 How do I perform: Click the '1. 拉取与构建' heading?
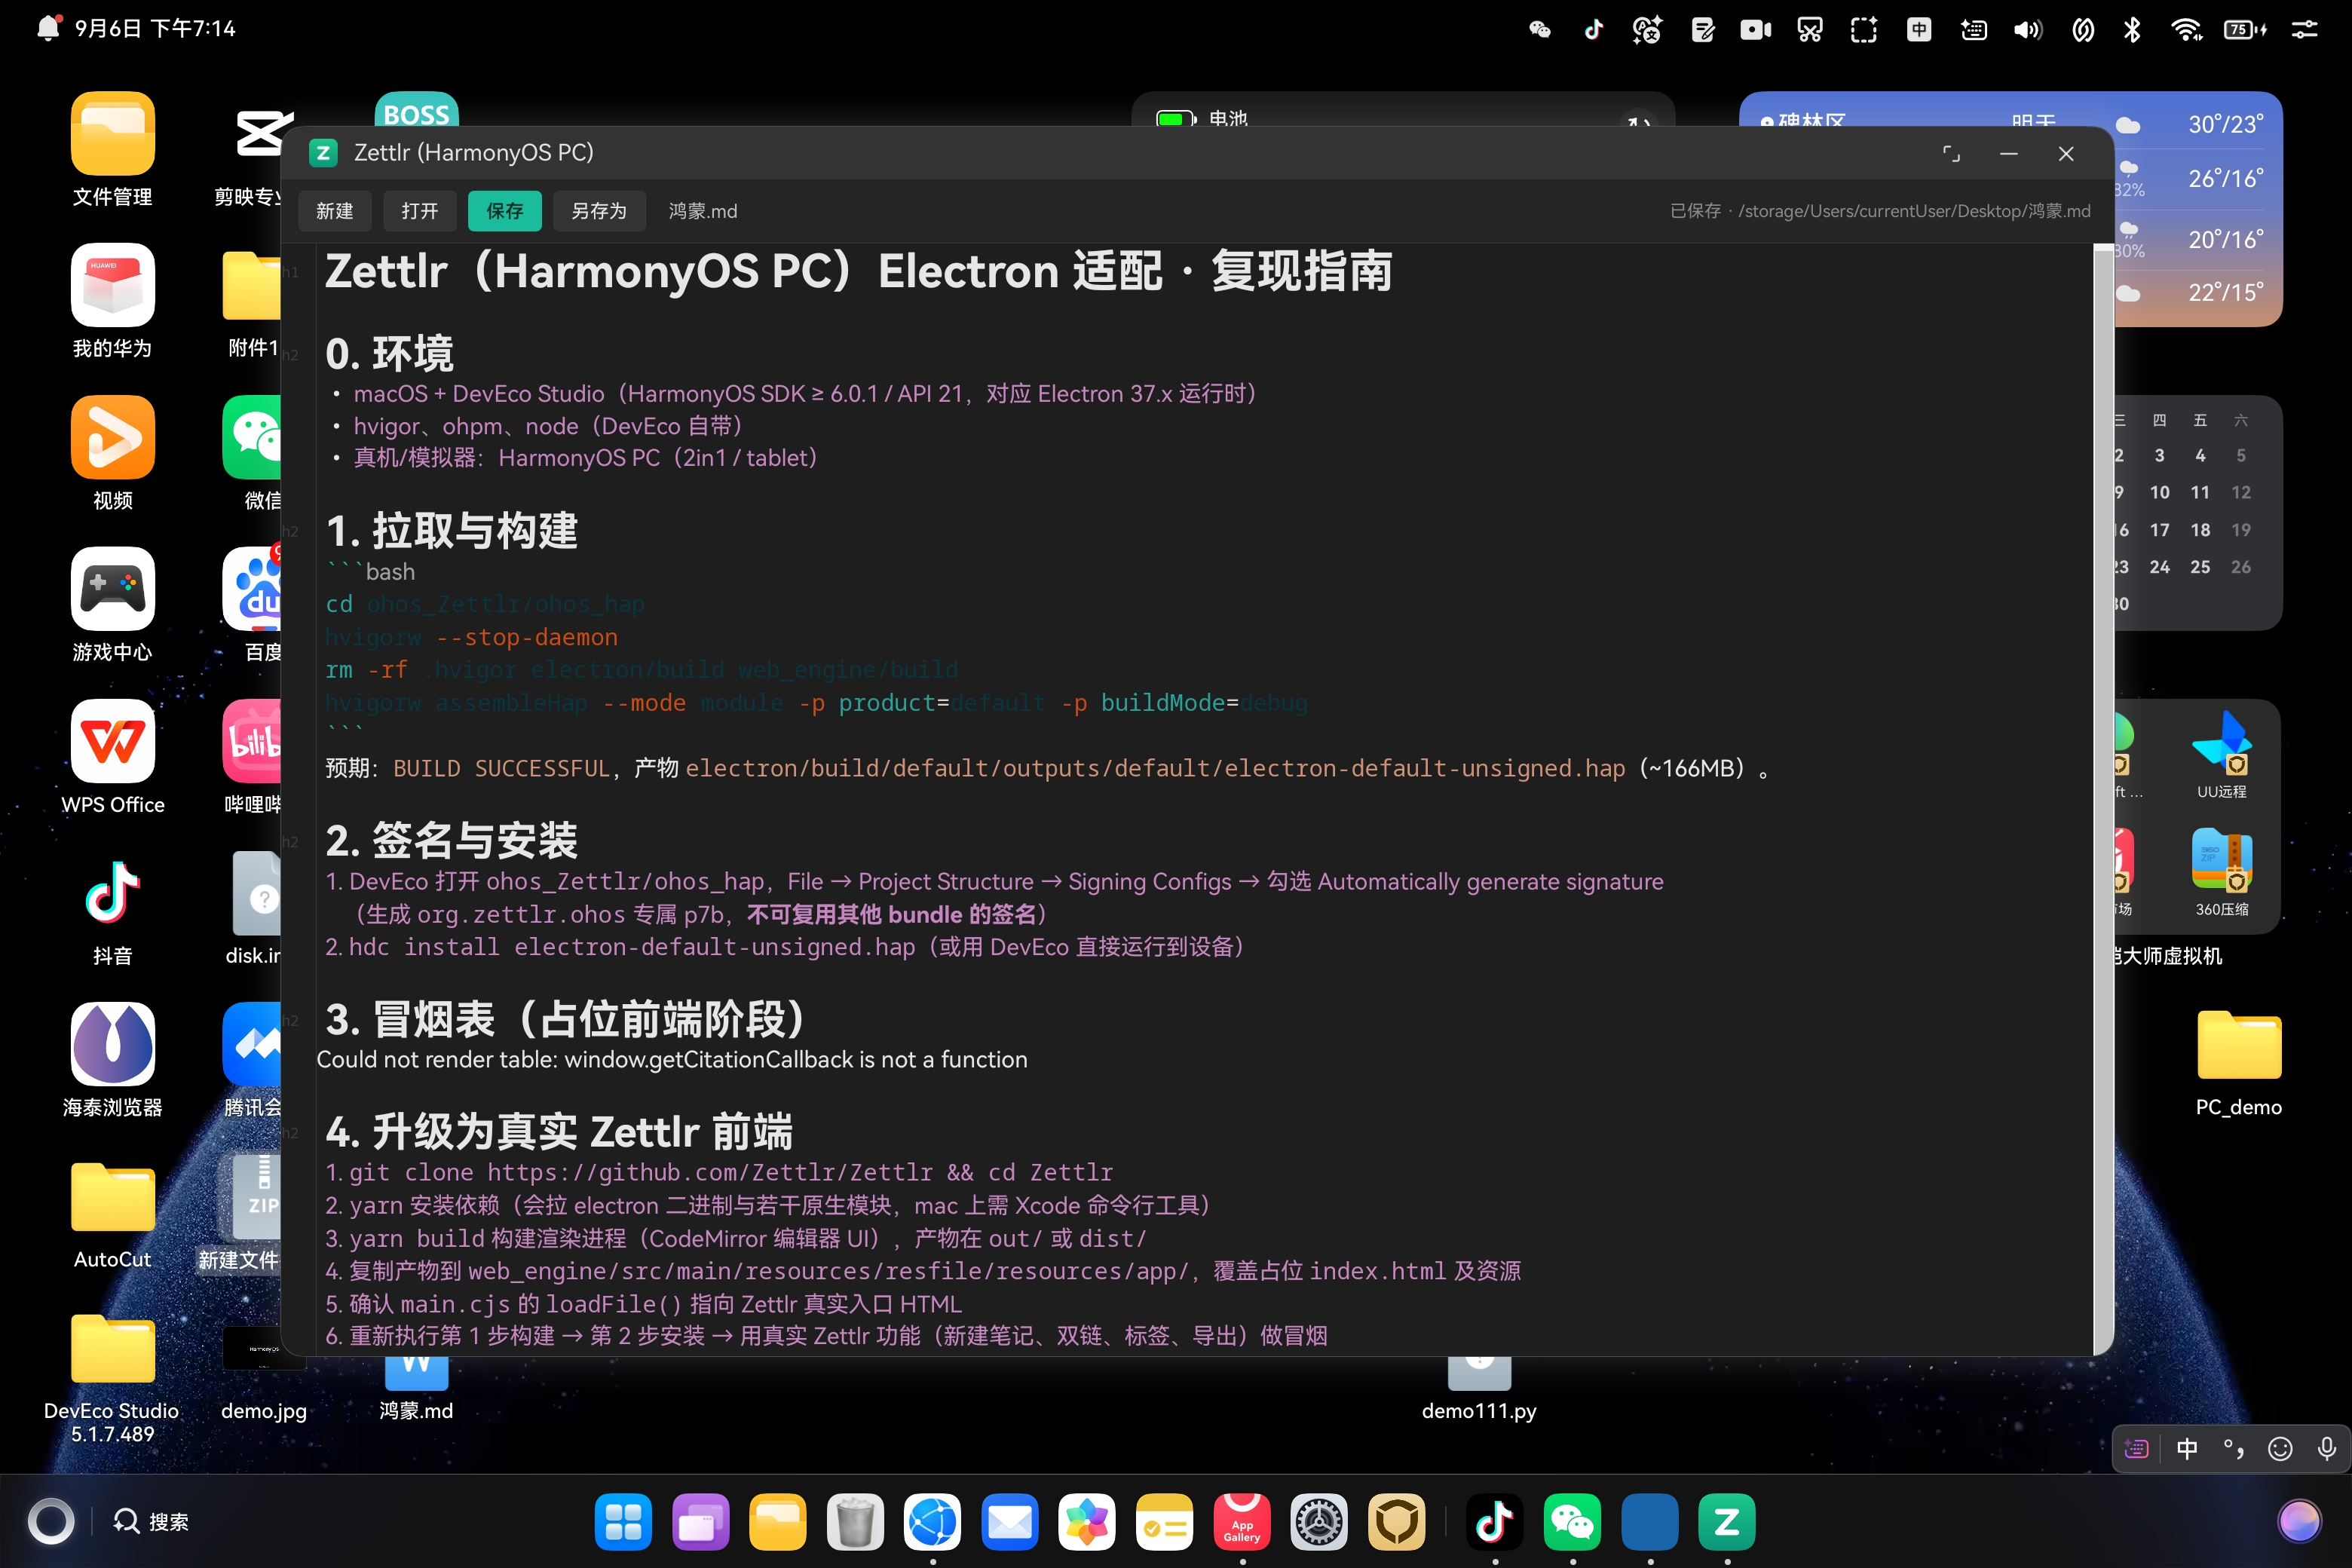click(x=452, y=530)
